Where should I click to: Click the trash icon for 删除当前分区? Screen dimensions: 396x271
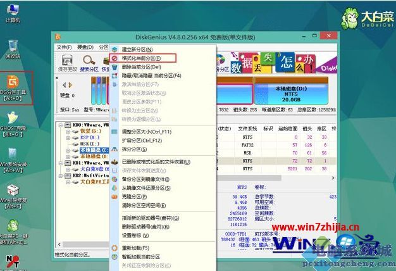(114, 67)
